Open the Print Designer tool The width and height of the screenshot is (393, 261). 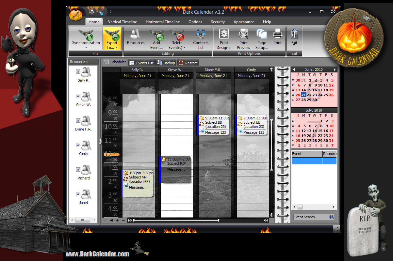(224, 34)
